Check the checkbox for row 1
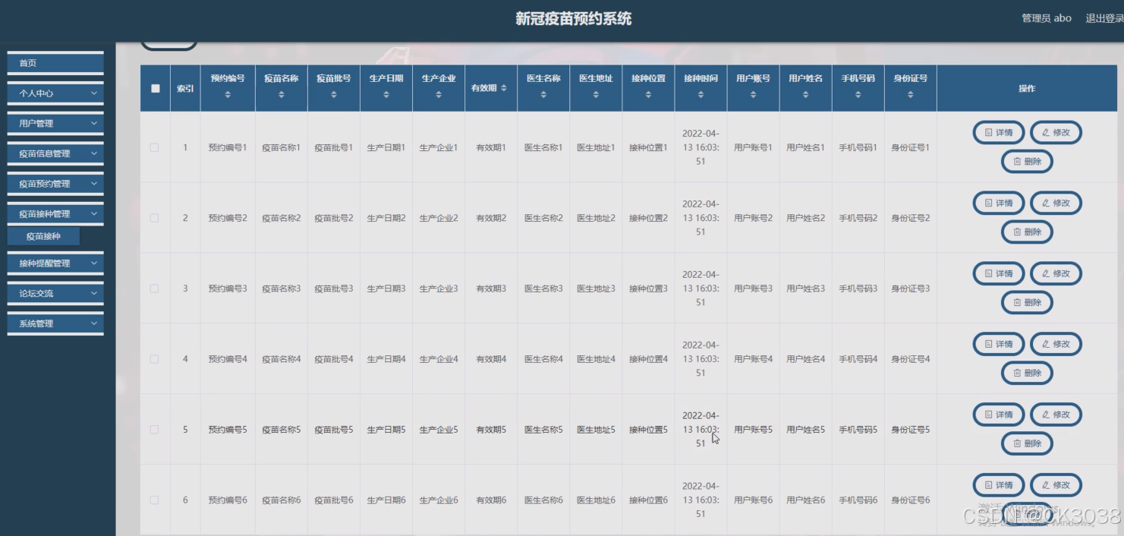The image size is (1124, 536). click(x=155, y=148)
